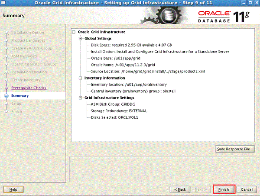The image size is (260, 196).
Task: Select the 'Central inventory group:: oinstall' row
Action: pyautogui.click(x=133, y=91)
